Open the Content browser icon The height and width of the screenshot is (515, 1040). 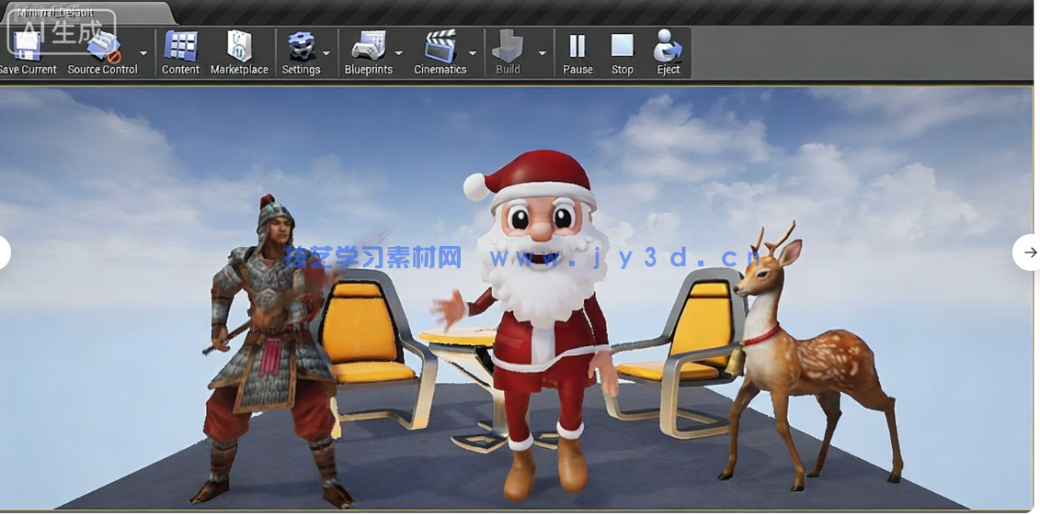(180, 51)
